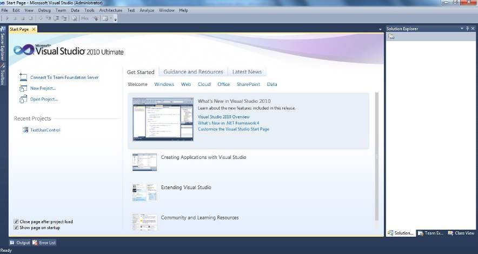Show the Output window
The height and width of the screenshot is (254, 478).
pos(19,243)
